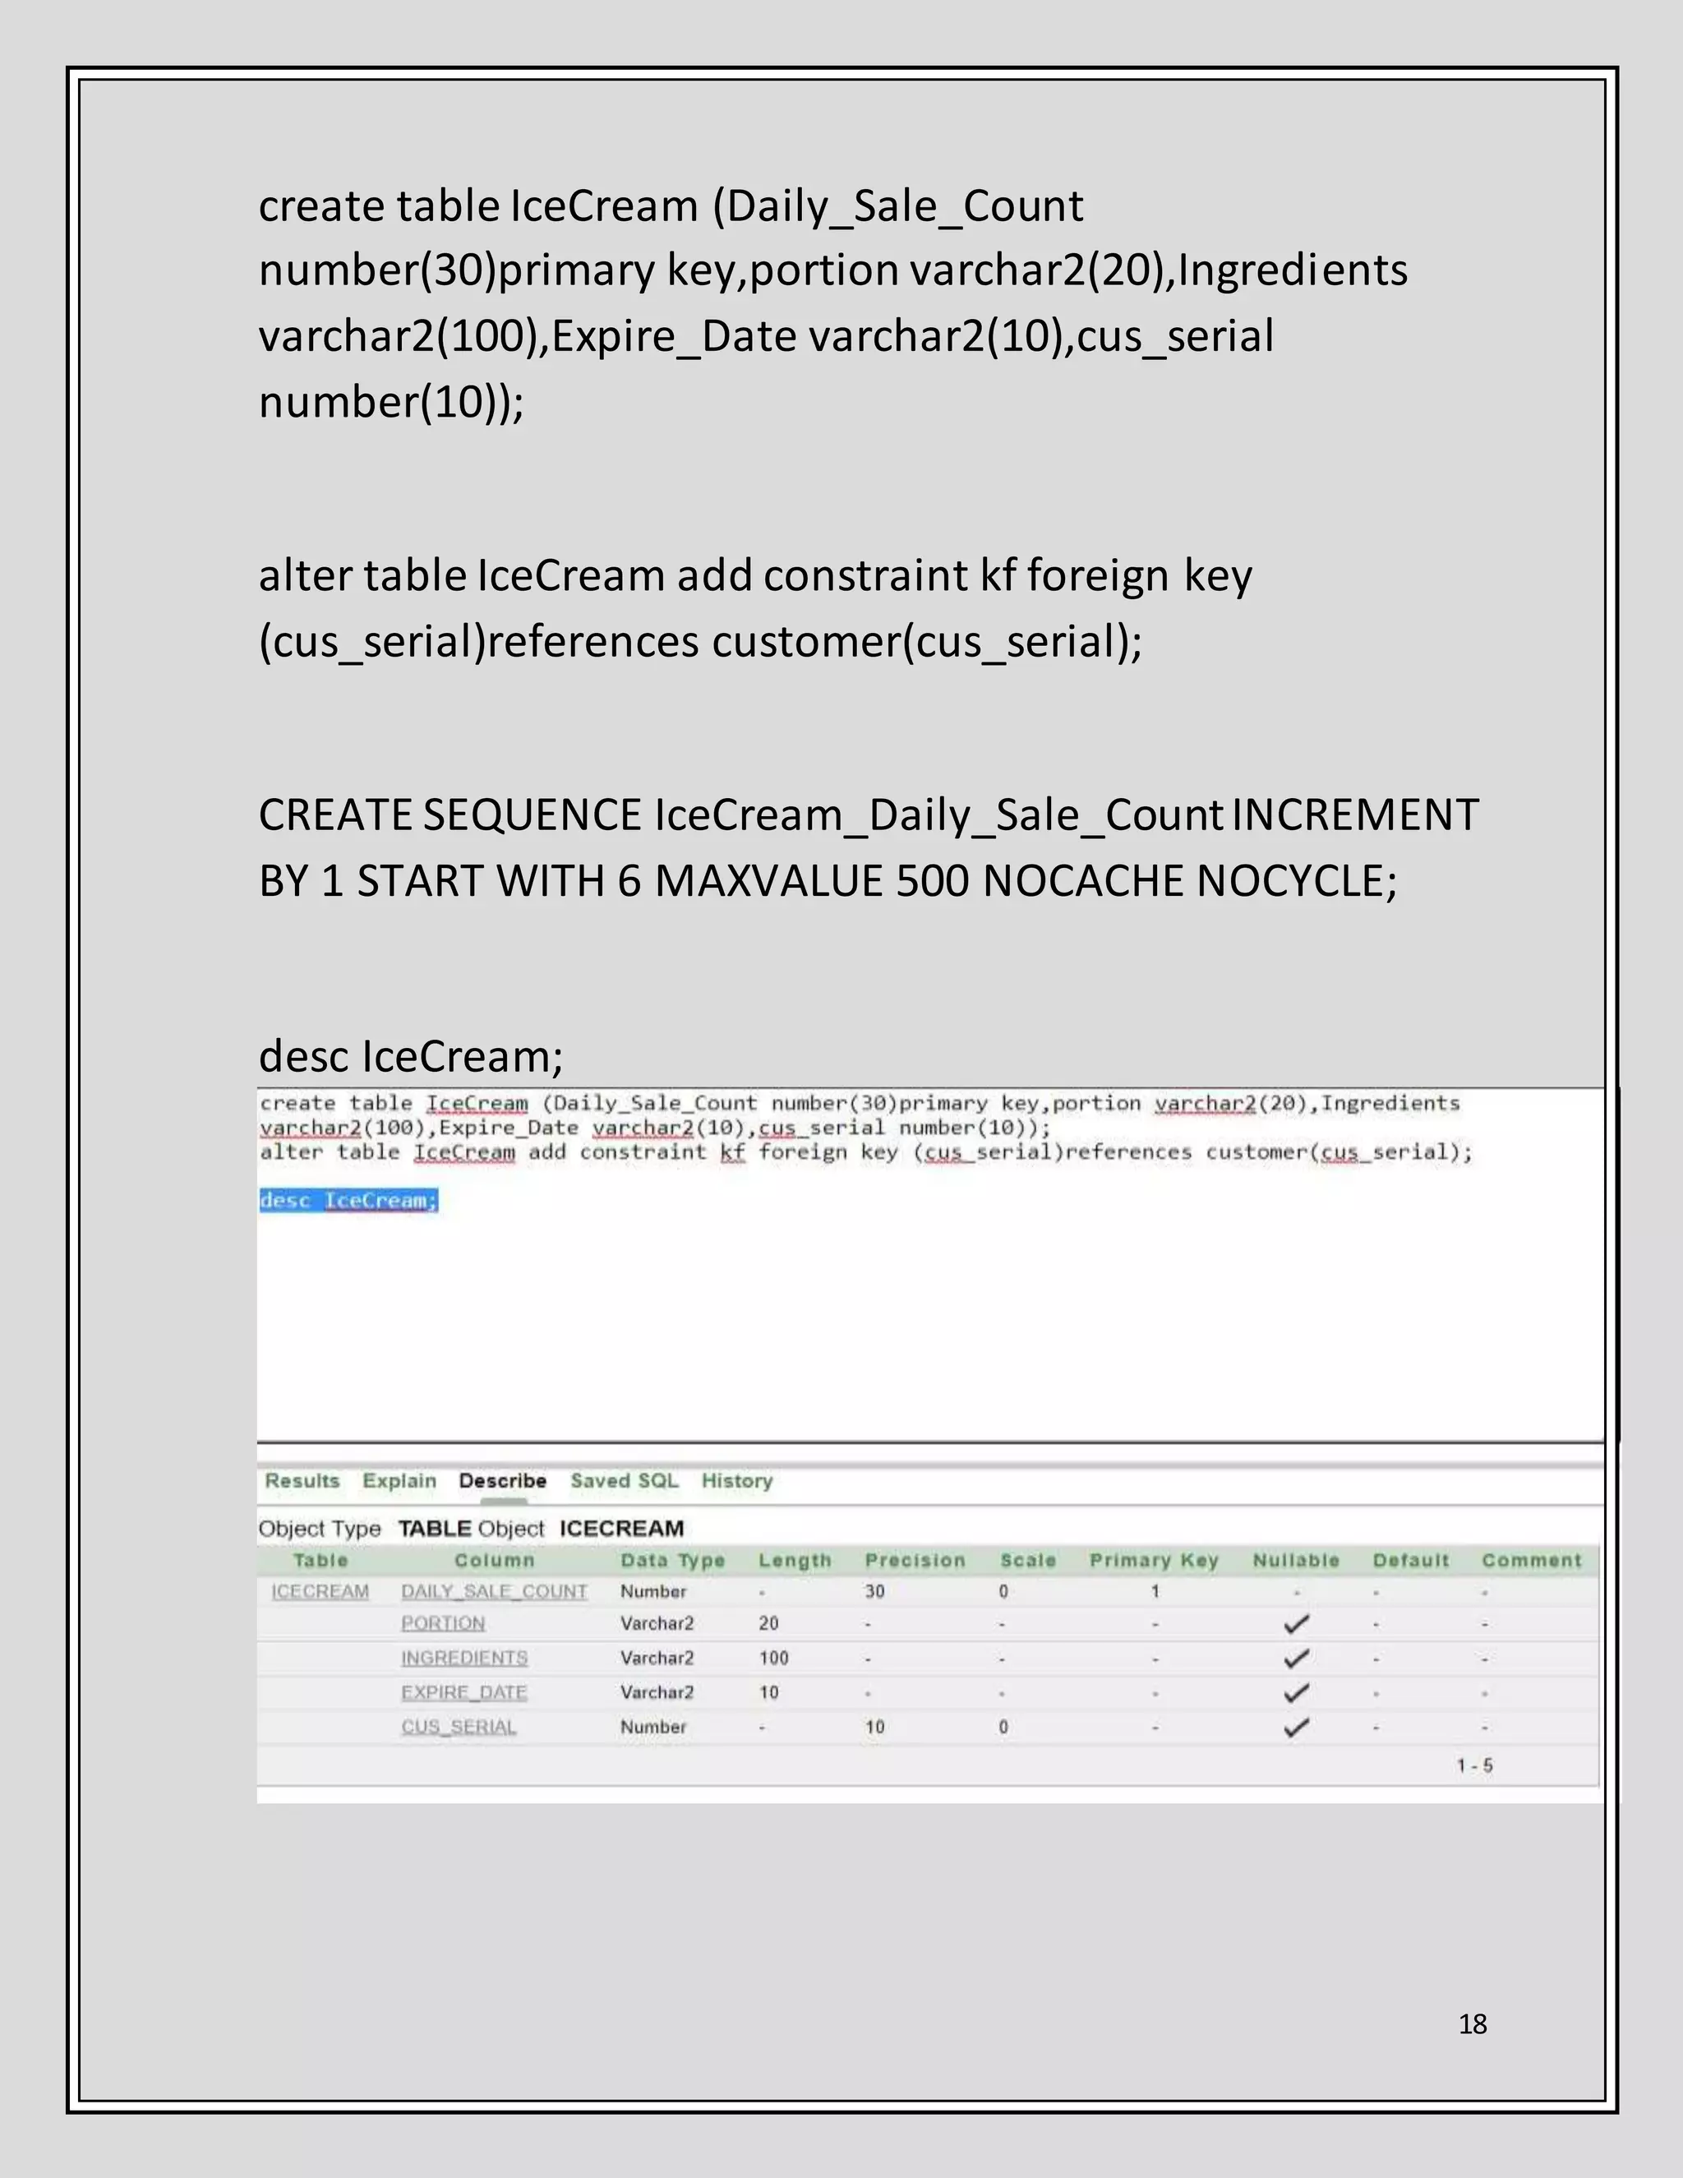Click the Primary Key column header

coord(1154,1561)
